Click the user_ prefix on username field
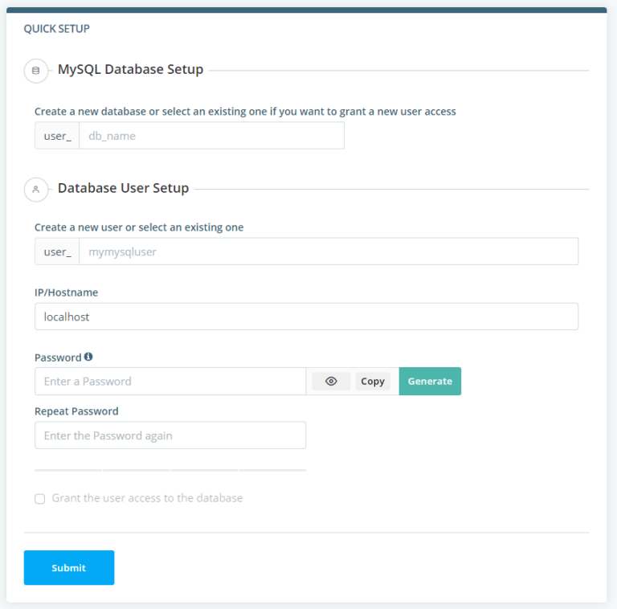 58,251
